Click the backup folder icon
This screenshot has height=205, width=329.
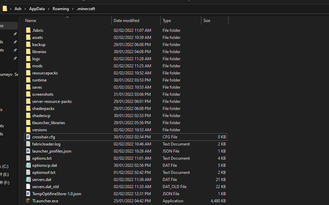28,45
